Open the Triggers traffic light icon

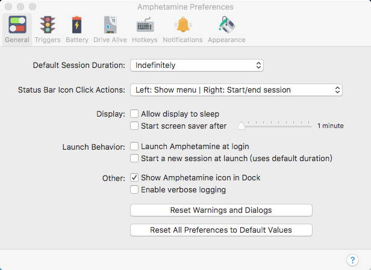click(x=47, y=25)
